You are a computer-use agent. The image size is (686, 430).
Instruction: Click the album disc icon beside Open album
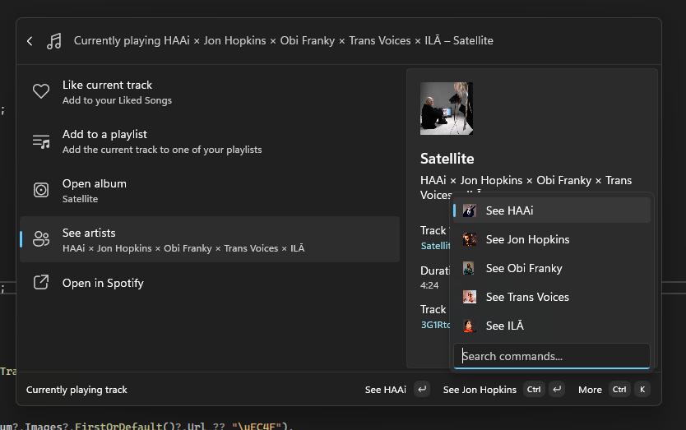(41, 190)
